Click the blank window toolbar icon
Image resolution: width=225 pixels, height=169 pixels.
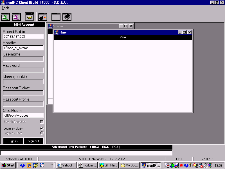coord(56,17)
